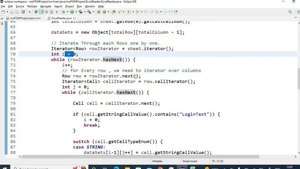Click the Open Type folder icon
The height and width of the screenshot is (169, 300).
coord(113,12)
